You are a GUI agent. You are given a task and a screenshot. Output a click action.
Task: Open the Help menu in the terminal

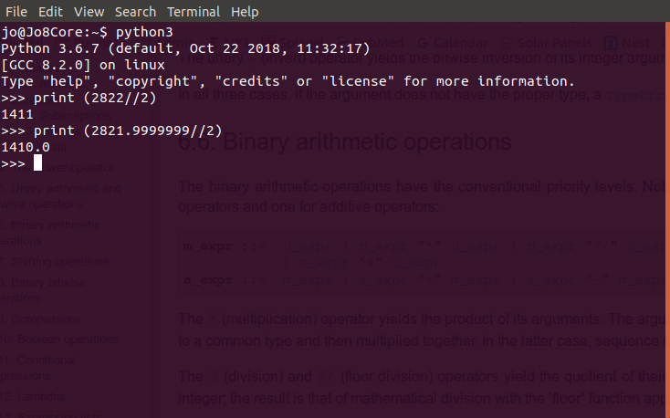[245, 12]
